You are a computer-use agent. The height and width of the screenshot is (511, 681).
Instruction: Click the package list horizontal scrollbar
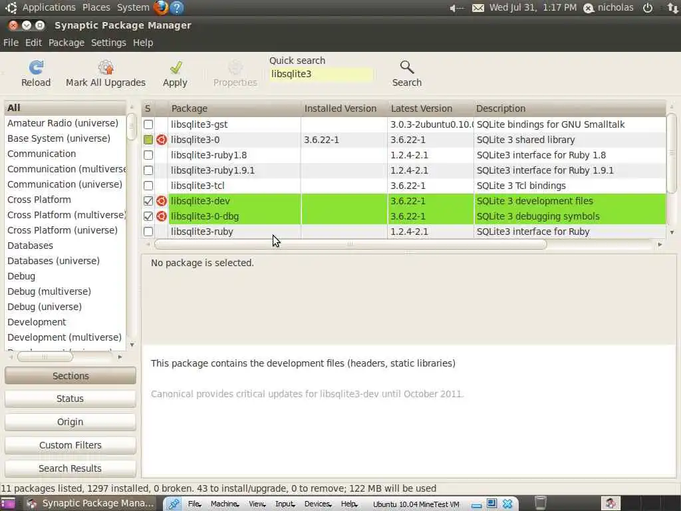tap(350, 244)
